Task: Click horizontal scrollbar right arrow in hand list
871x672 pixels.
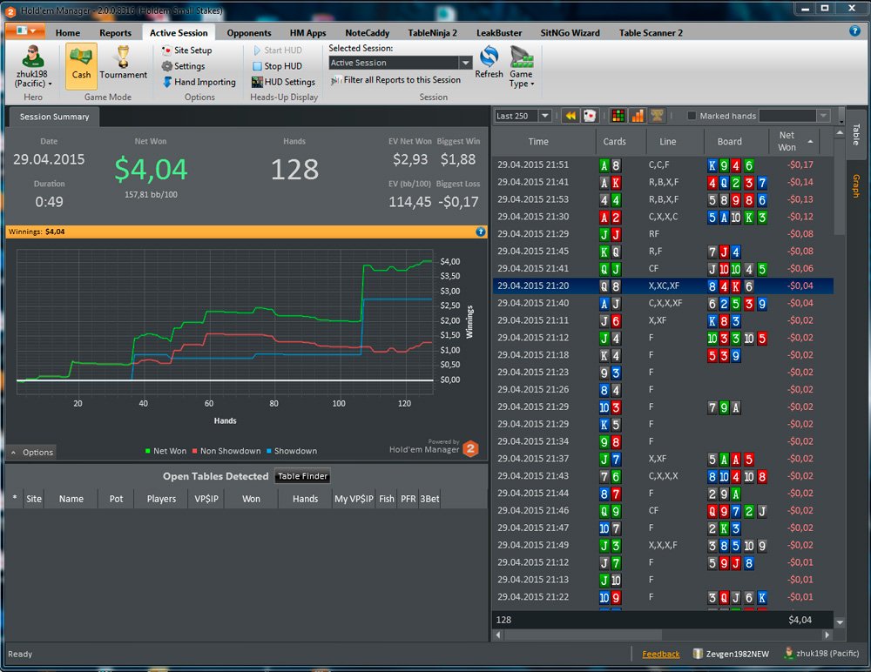Action: pos(827,635)
